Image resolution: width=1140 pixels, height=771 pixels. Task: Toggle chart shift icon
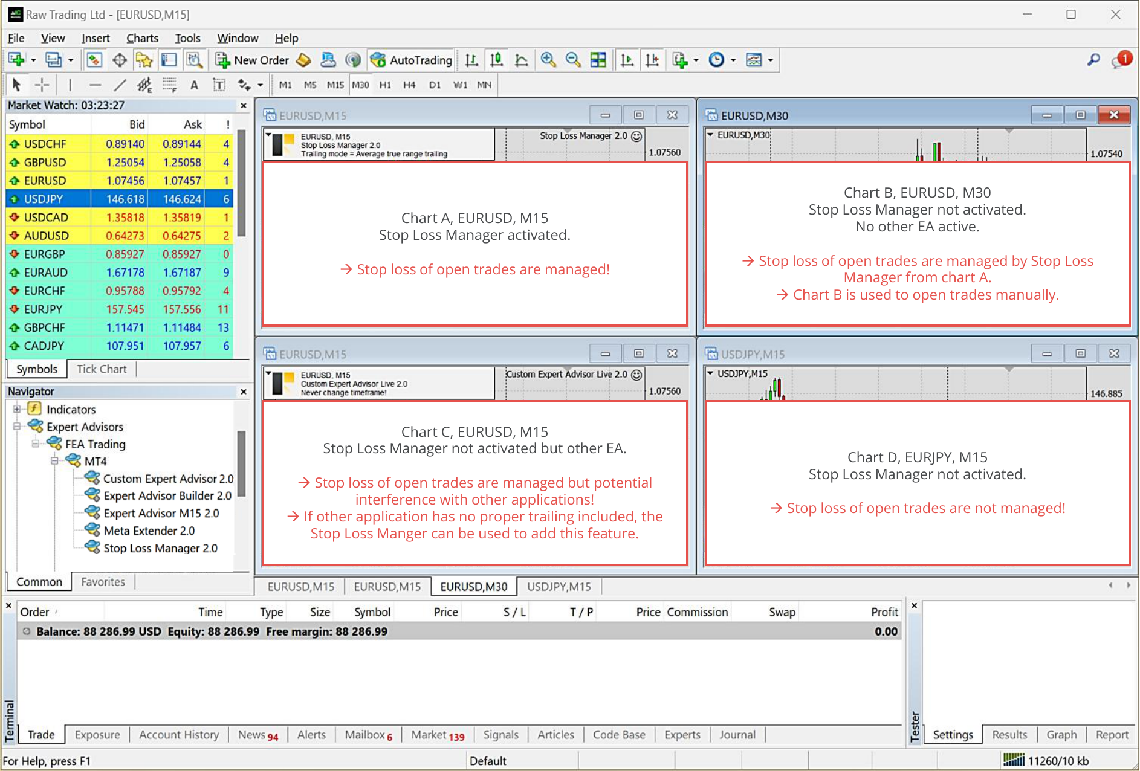click(652, 60)
